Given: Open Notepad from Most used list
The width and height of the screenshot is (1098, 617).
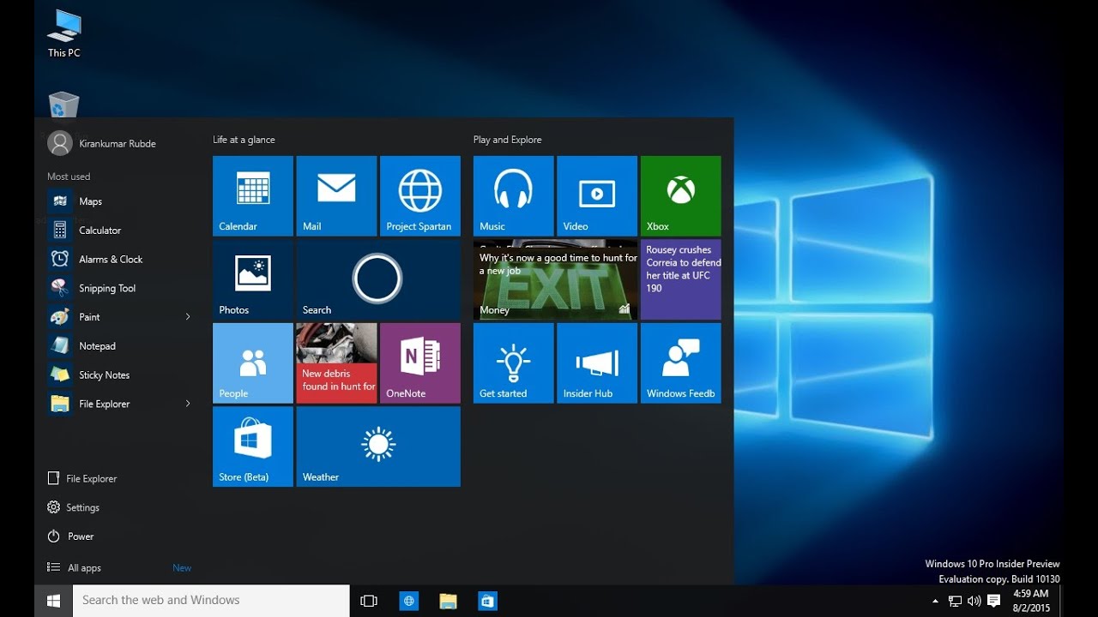Looking at the screenshot, I should coord(120,346).
